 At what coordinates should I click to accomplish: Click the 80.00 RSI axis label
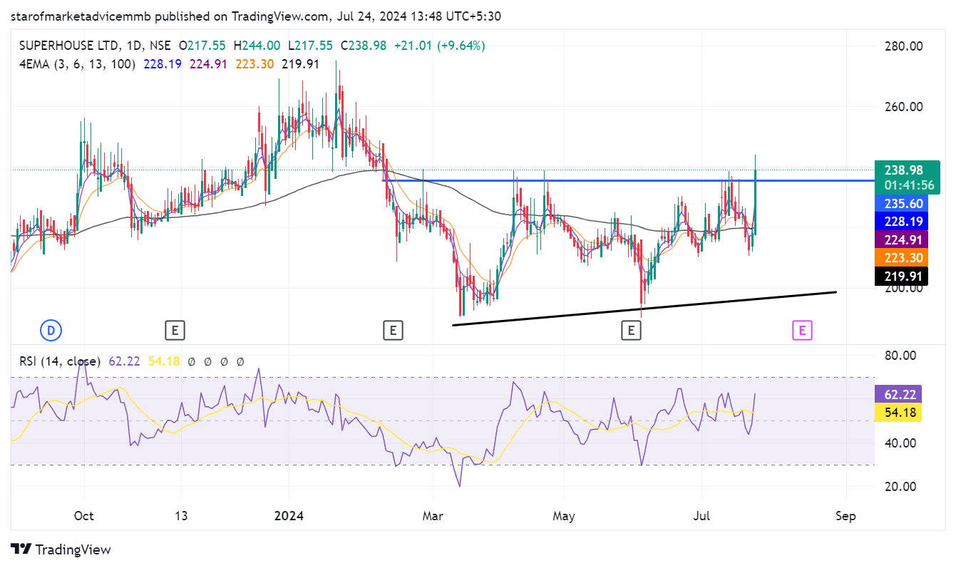[x=900, y=356]
